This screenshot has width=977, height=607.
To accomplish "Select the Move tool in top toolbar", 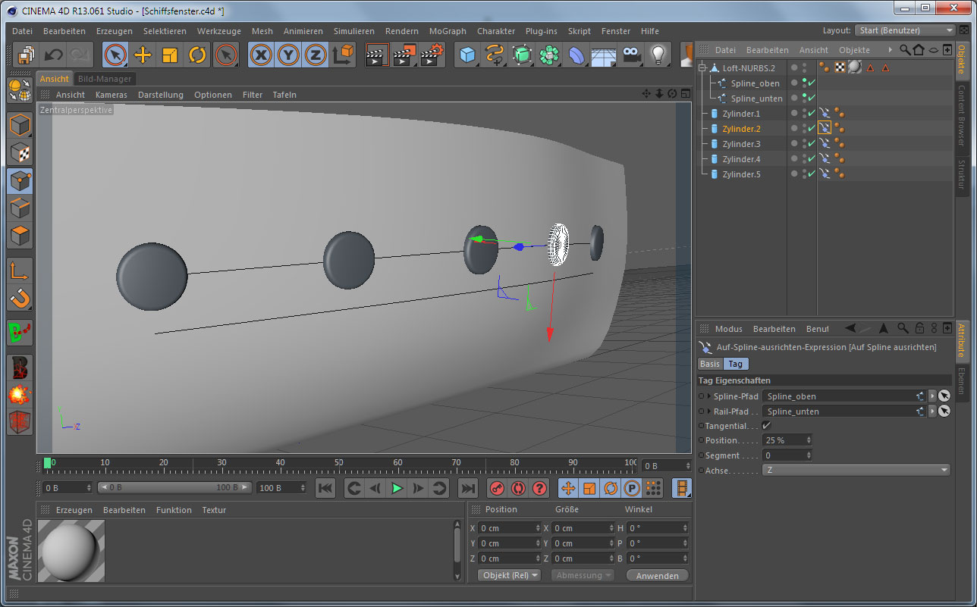I will (143, 55).
